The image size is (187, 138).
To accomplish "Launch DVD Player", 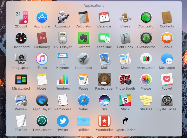I will click(x=63, y=38).
